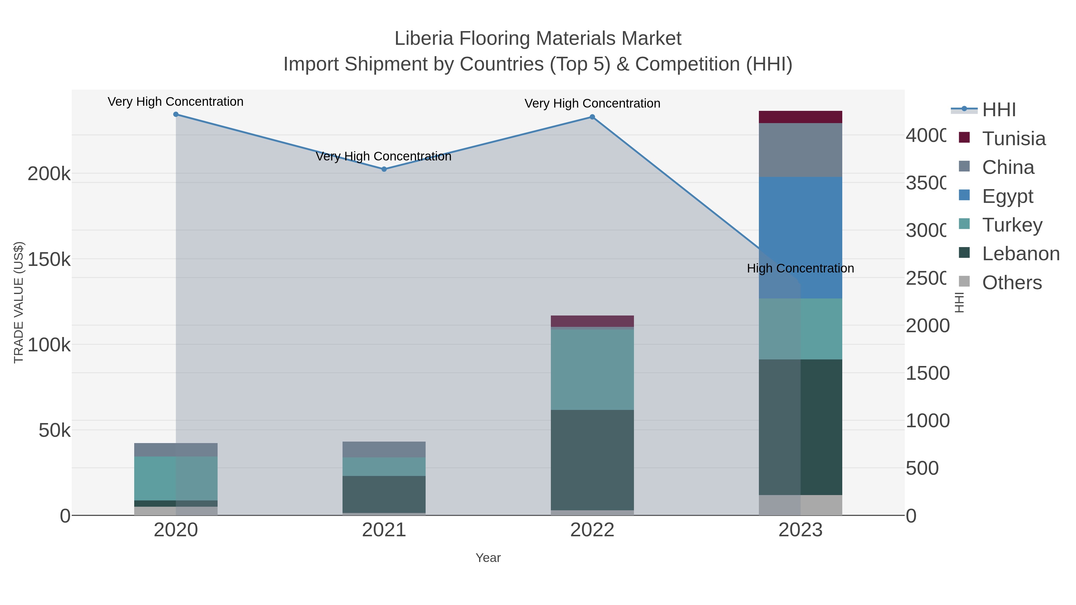Toggle the China series in the legend
The width and height of the screenshot is (1076, 605).
(996, 167)
